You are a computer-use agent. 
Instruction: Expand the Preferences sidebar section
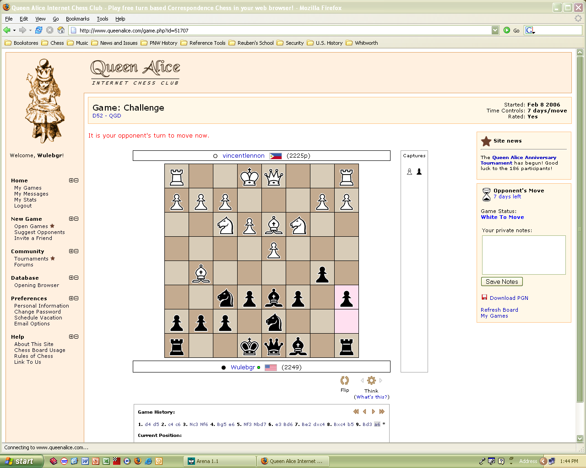coord(71,298)
